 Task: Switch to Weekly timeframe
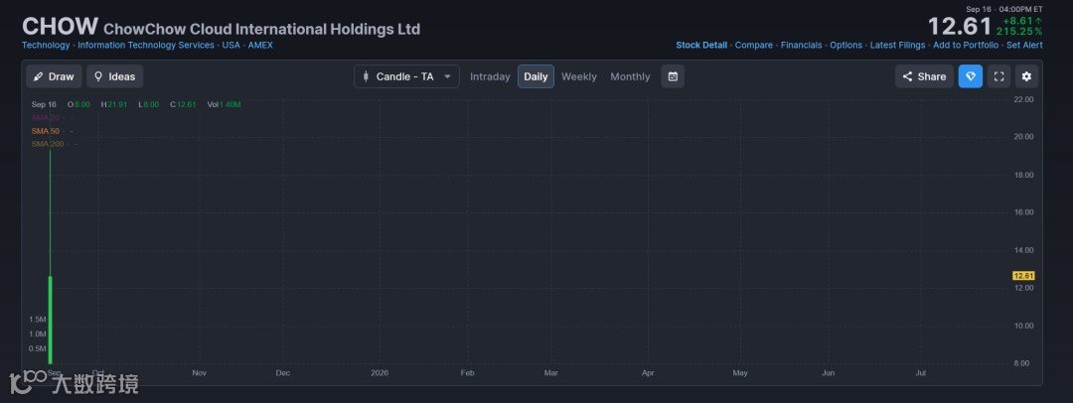pos(579,76)
